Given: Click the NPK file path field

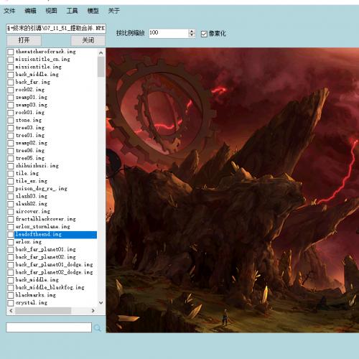Looking at the screenshot, I should (x=56, y=29).
